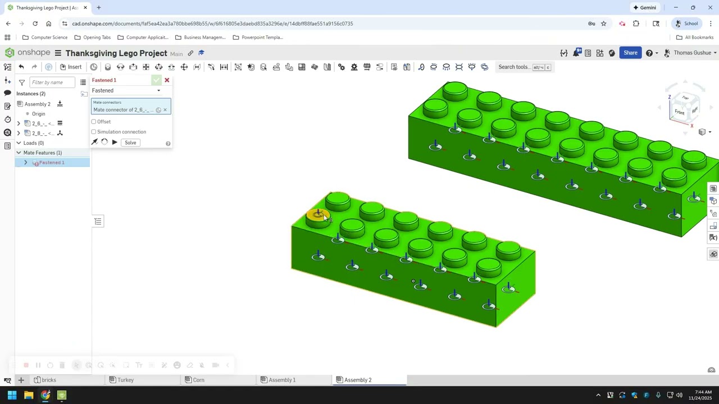Screen dimensions: 719x404
Task: Click the Solve button
Action: (130, 143)
